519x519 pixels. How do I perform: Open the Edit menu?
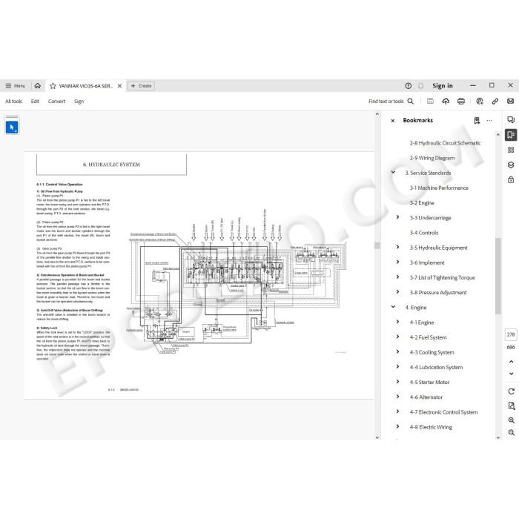(35, 102)
